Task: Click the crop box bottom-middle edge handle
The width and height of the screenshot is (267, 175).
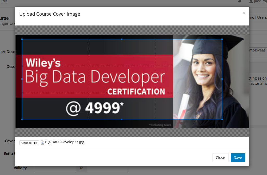Action: click(122, 119)
